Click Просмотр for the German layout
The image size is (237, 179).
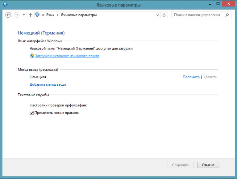point(191,77)
